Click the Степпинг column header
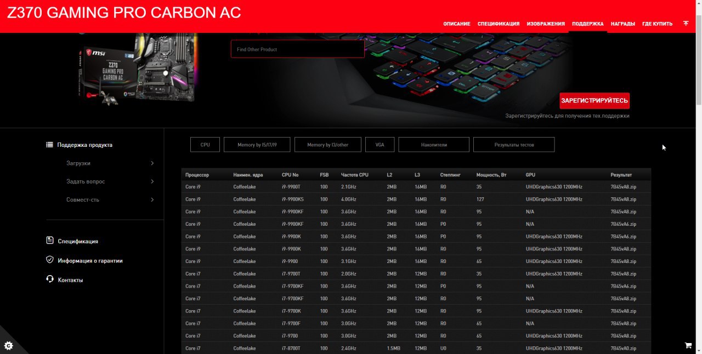The image size is (702, 354). pos(450,175)
